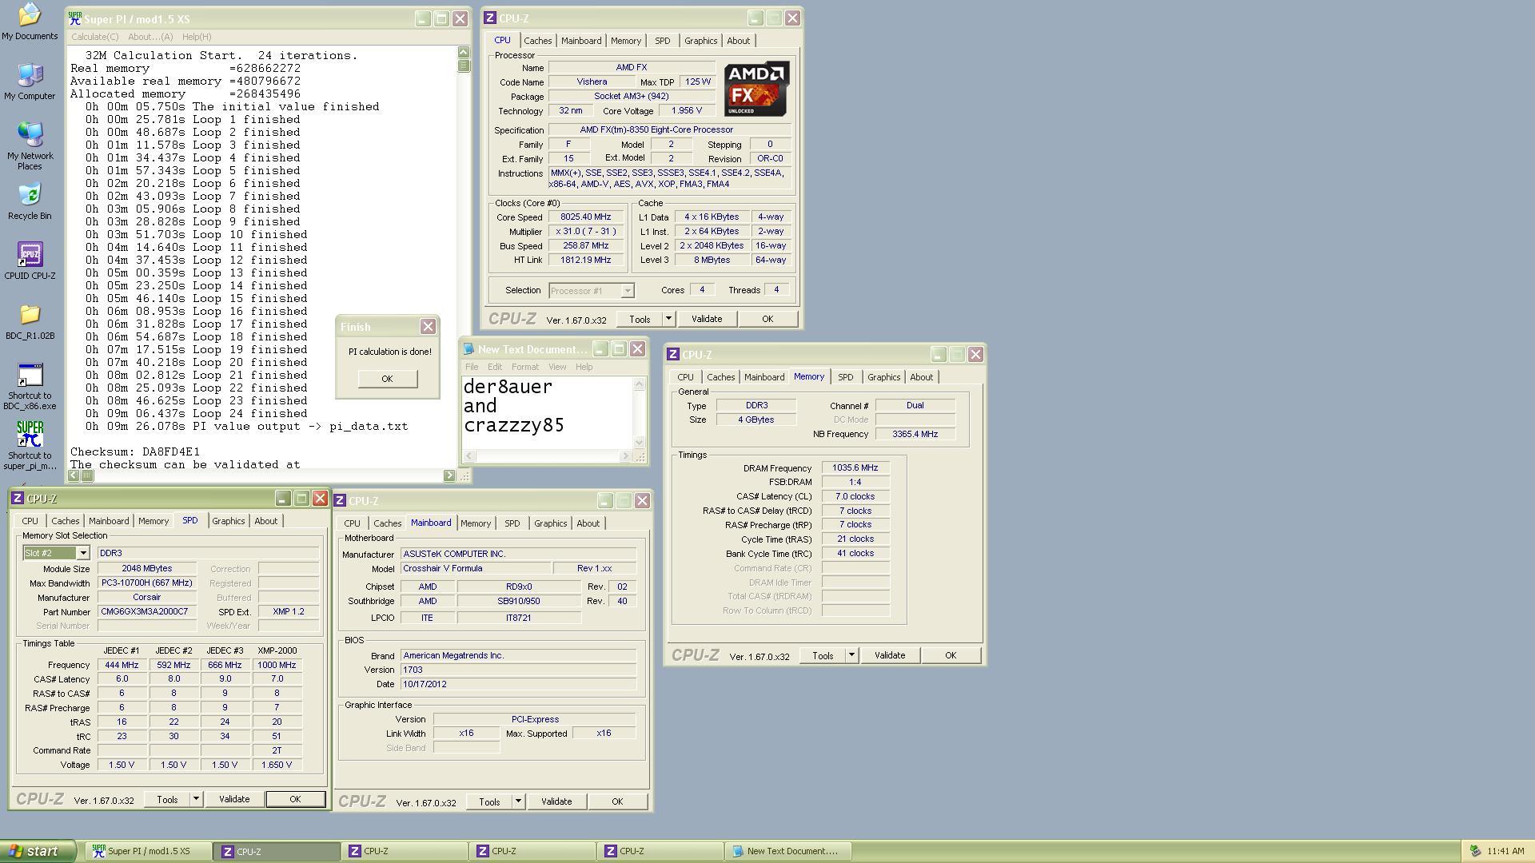Image resolution: width=1535 pixels, height=863 pixels.
Task: Click OK button in SPD window
Action: coord(295,799)
